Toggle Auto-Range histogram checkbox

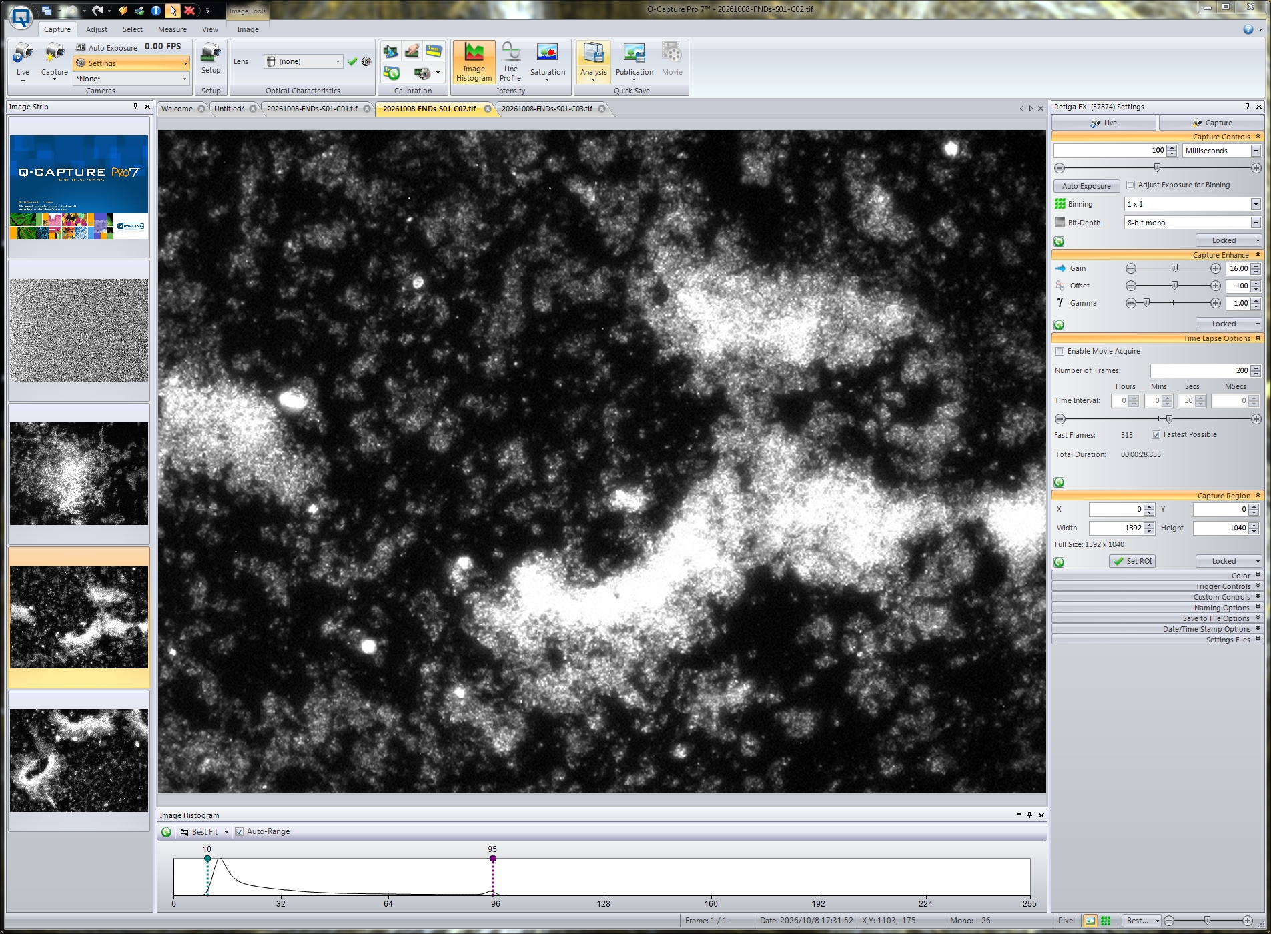tap(239, 832)
